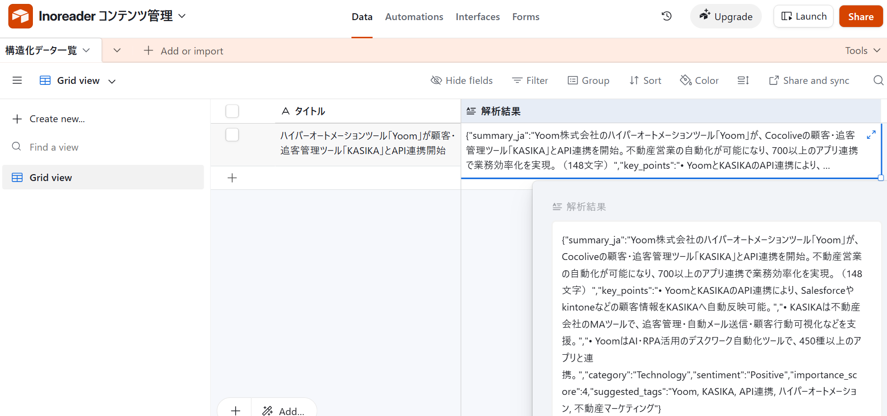This screenshot has height=416, width=887.
Task: Open the Tools dropdown menu
Action: coord(862,51)
